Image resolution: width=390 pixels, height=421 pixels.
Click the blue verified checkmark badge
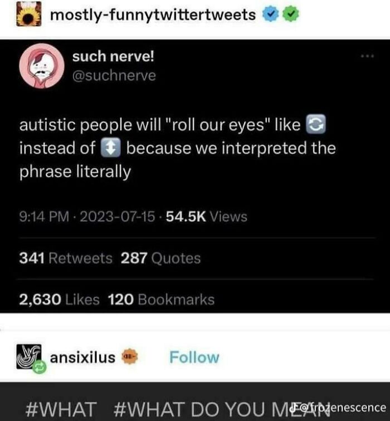click(269, 15)
